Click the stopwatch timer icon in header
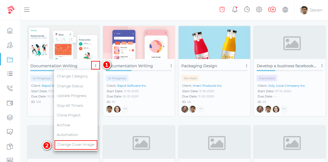The image size is (328, 162). [247, 10]
